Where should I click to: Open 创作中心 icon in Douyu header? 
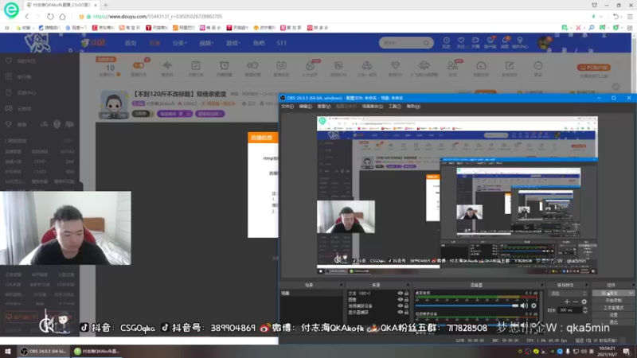click(x=520, y=41)
